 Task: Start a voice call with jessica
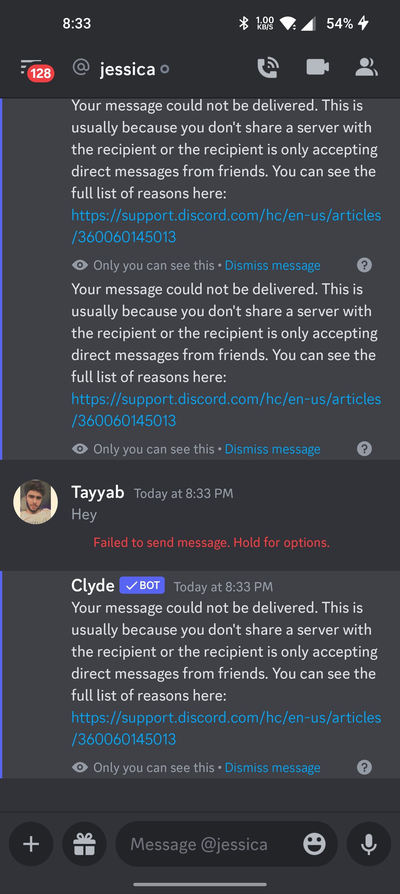[268, 68]
